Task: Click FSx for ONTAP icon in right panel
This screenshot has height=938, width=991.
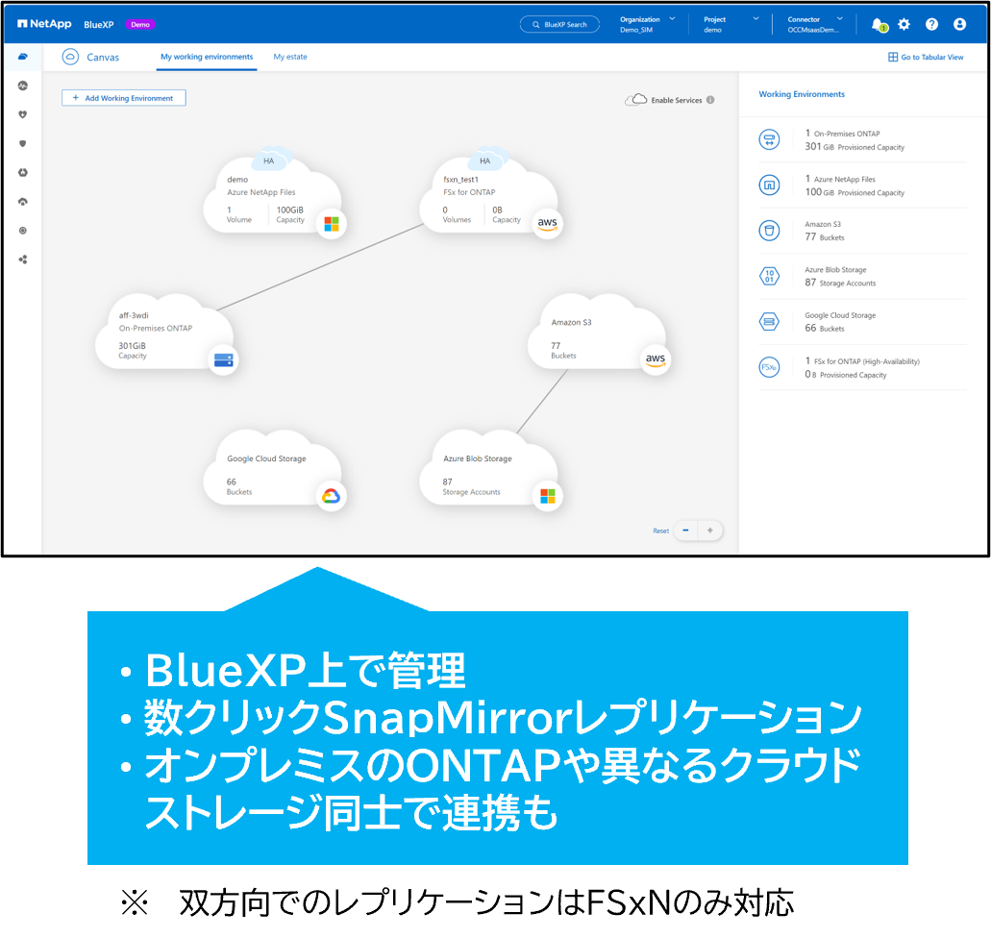Action: (x=769, y=367)
